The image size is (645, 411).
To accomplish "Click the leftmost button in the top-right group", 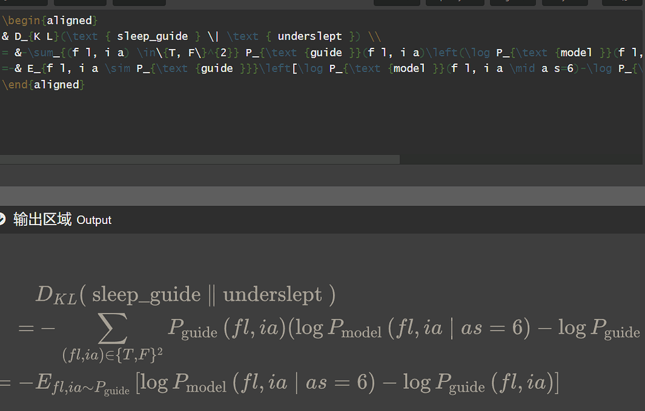I will tap(397, 3).
